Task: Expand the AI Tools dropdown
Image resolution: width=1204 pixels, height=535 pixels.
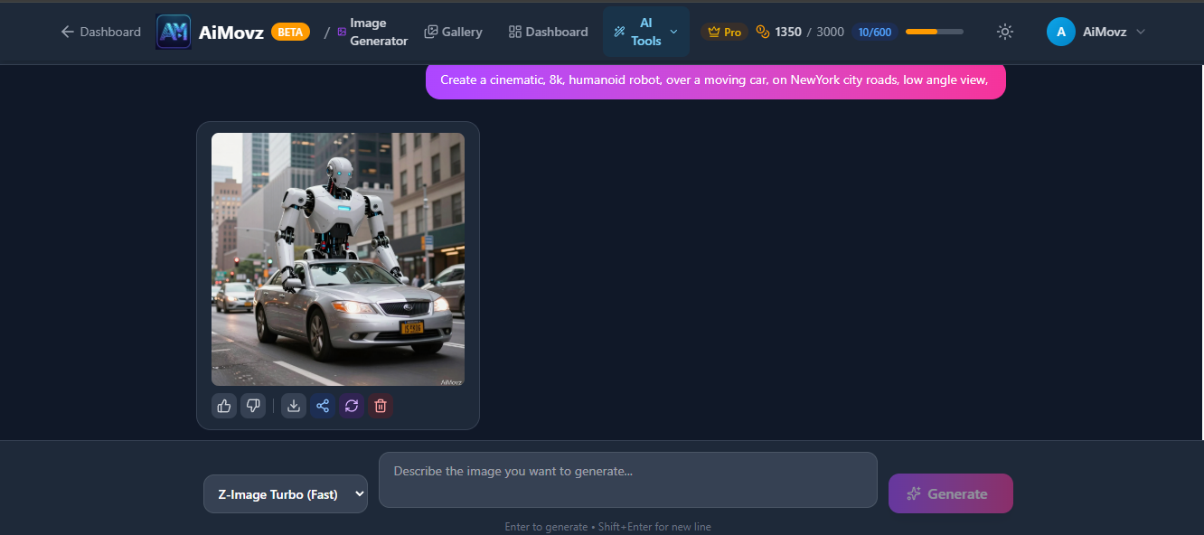Action: pos(645,31)
